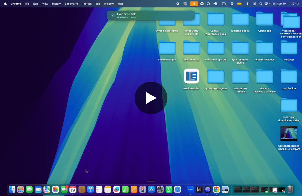Click the Hold to talk dictation banner

[151, 15]
